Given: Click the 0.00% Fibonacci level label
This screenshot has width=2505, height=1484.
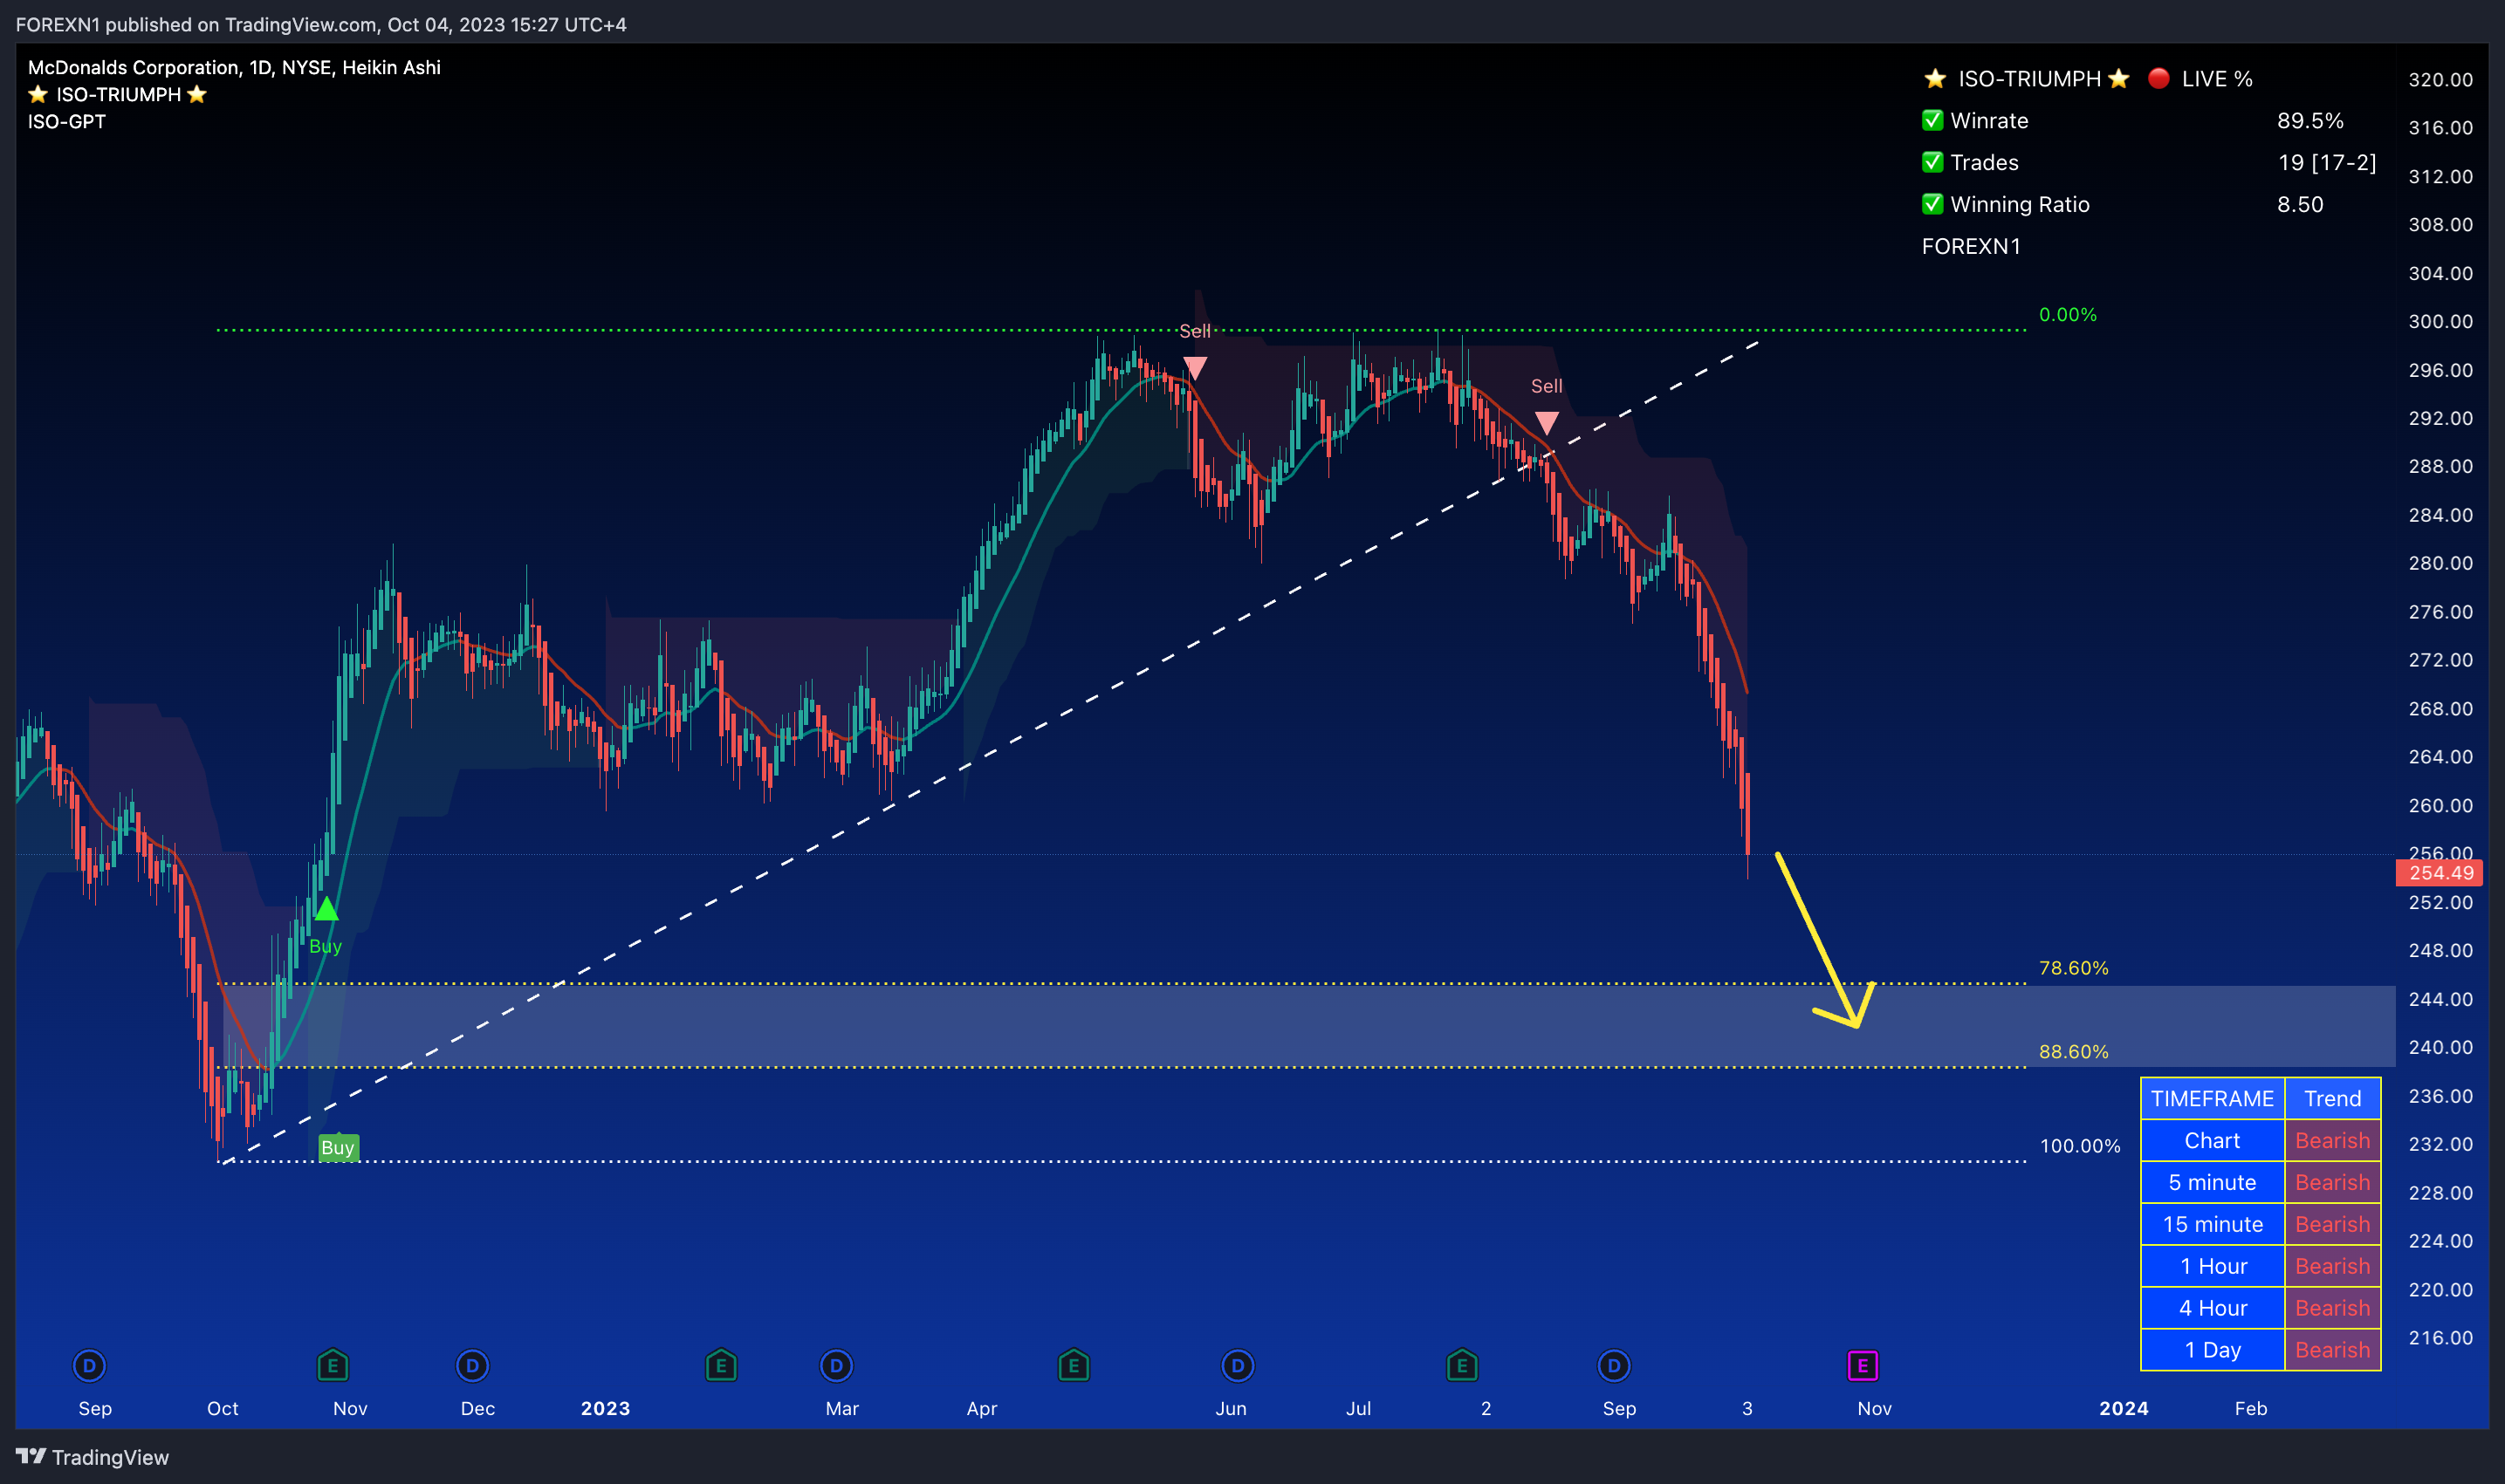Looking at the screenshot, I should coord(2068,314).
